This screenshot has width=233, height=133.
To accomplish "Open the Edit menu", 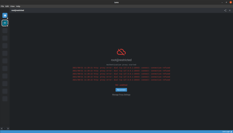I will (7, 6).
